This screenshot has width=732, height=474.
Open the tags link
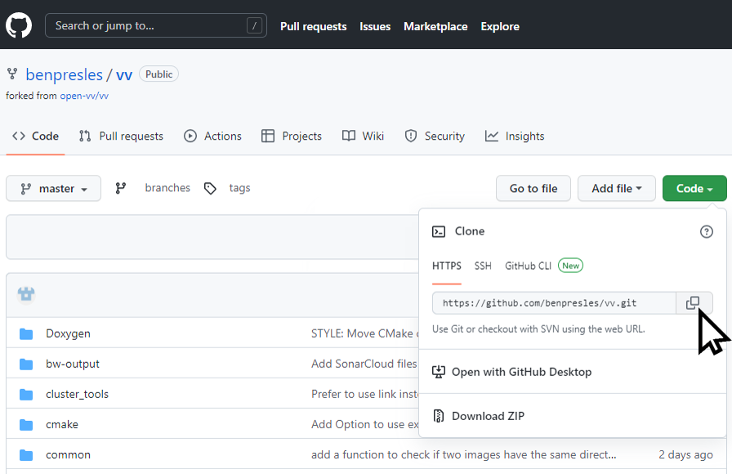239,188
